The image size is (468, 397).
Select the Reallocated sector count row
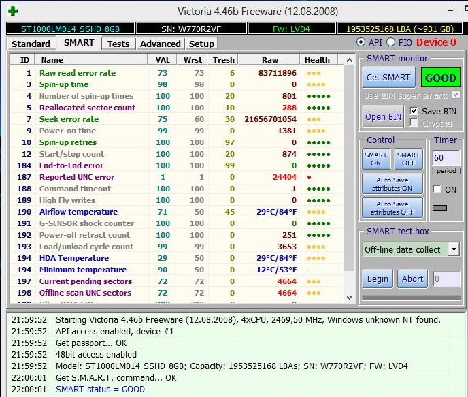pos(87,108)
